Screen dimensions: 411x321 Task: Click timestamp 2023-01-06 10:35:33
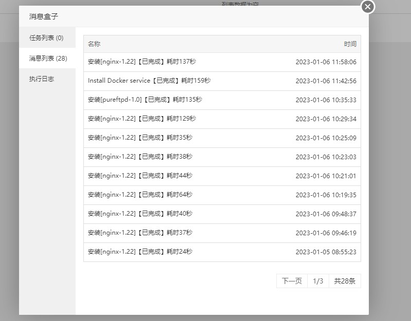[x=326, y=100]
